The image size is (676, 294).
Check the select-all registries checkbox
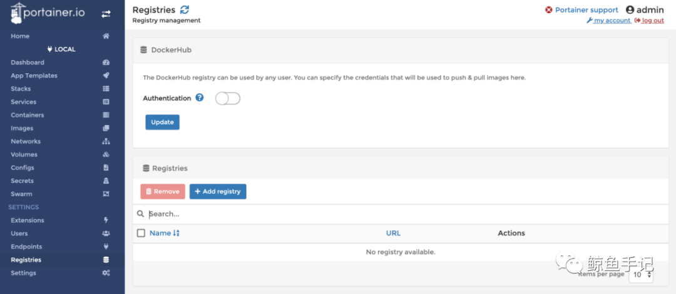tap(141, 233)
